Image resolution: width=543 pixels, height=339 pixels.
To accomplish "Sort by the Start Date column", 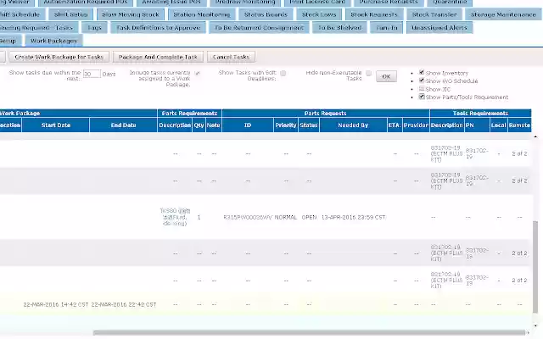I will (56, 125).
